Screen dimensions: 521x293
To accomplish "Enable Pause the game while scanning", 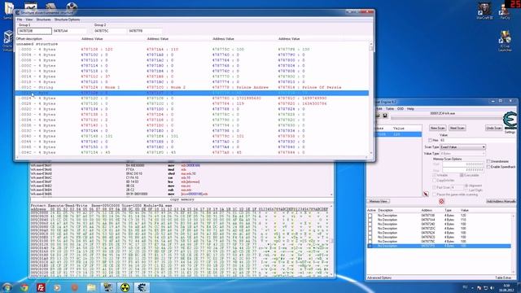I will point(434,195).
